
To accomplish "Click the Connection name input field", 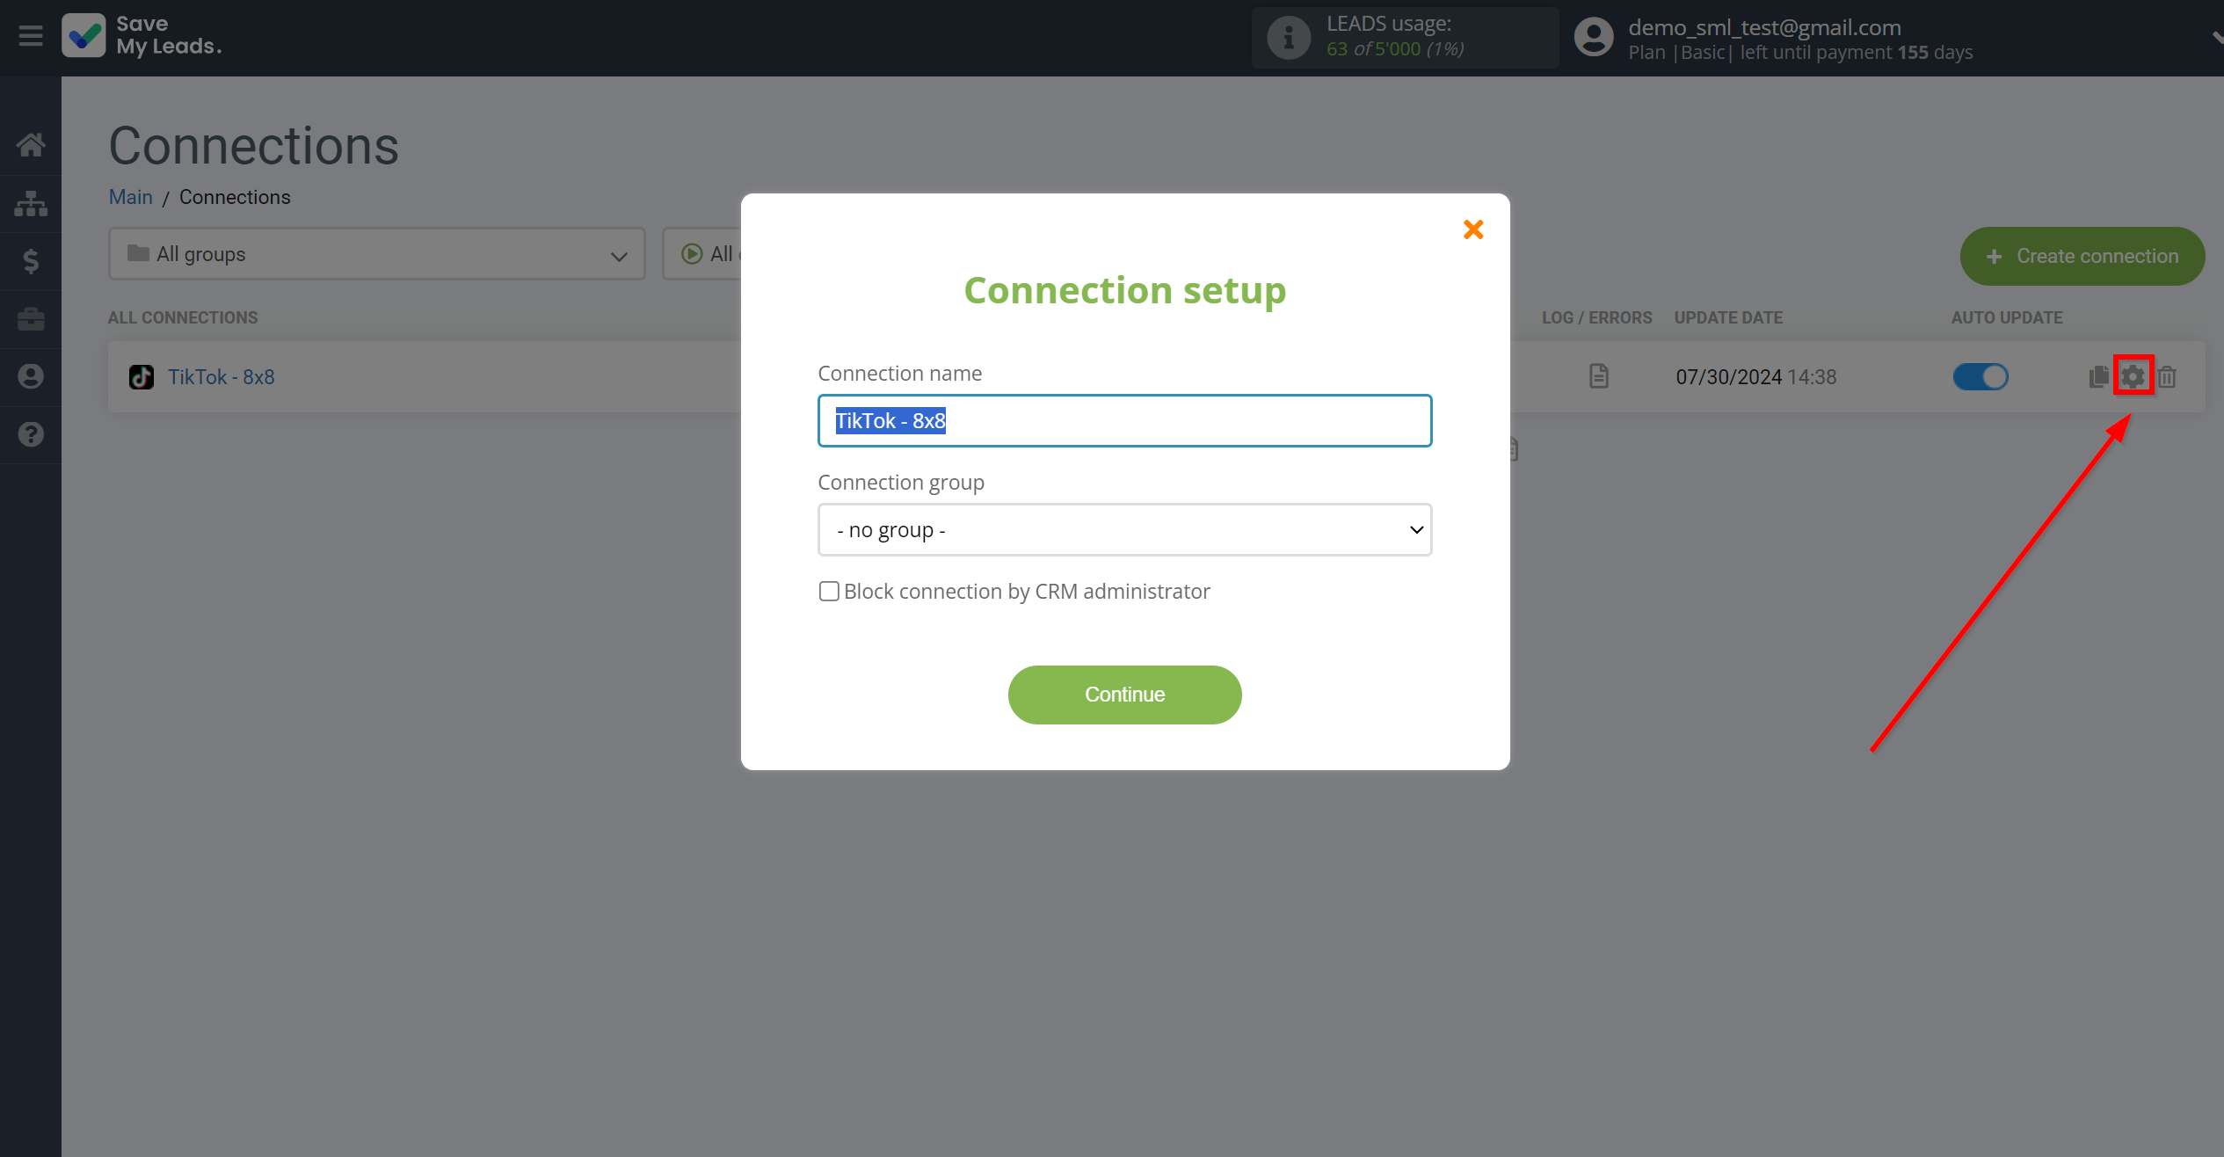I will pos(1123,421).
